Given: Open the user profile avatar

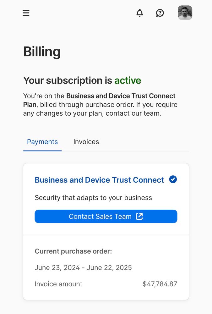Looking at the screenshot, I should point(185,13).
